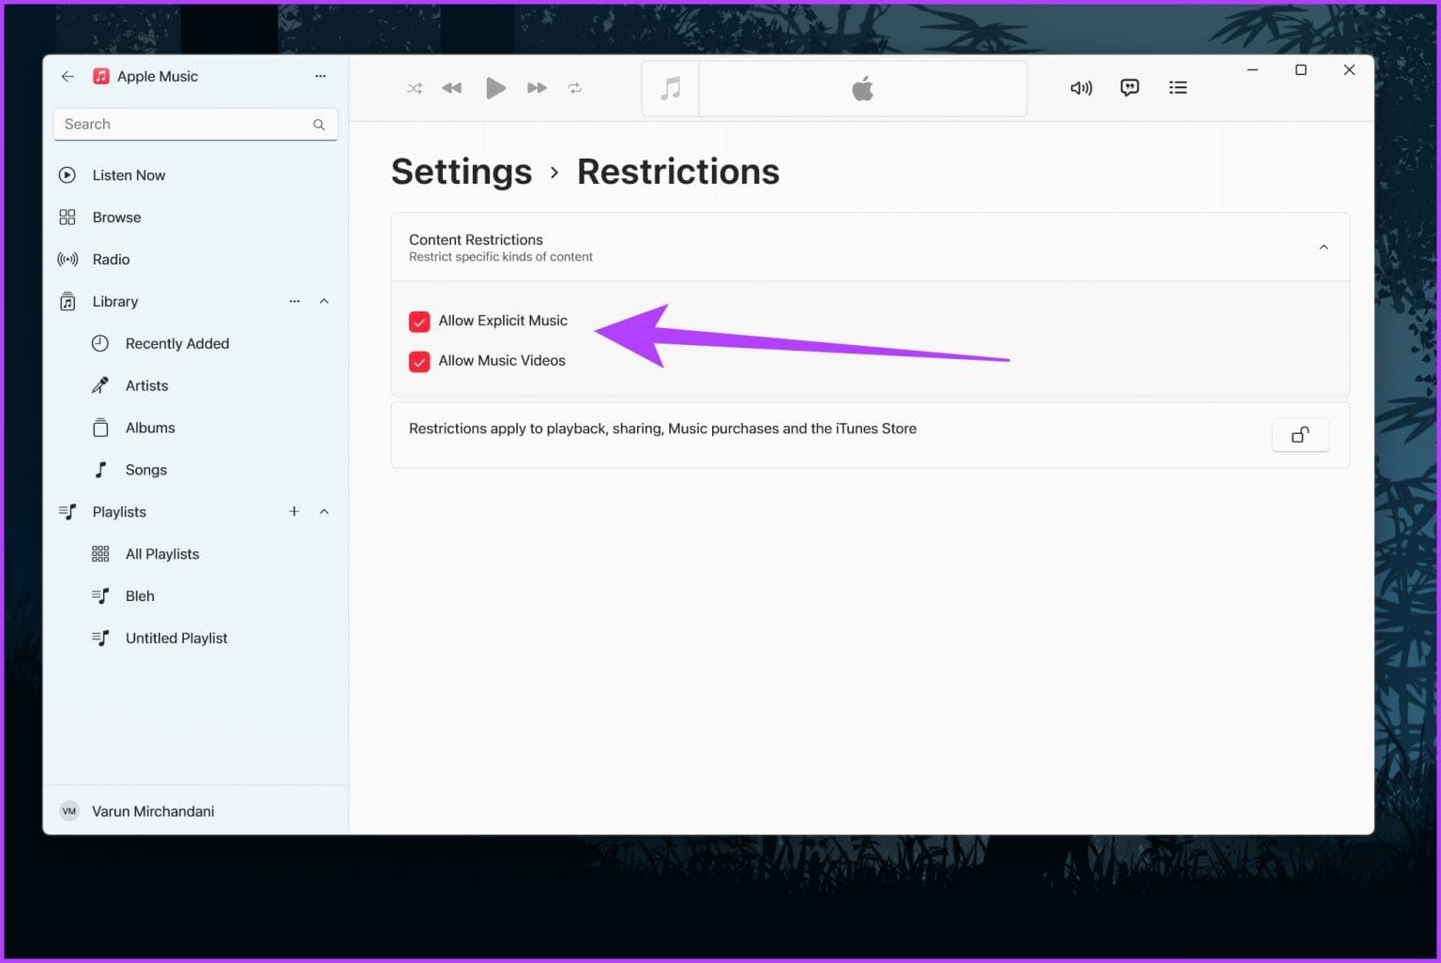Uncheck Allow Music Videos

[x=419, y=362]
